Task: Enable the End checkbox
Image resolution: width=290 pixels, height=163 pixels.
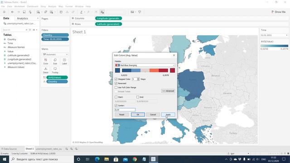Action: click(138, 97)
